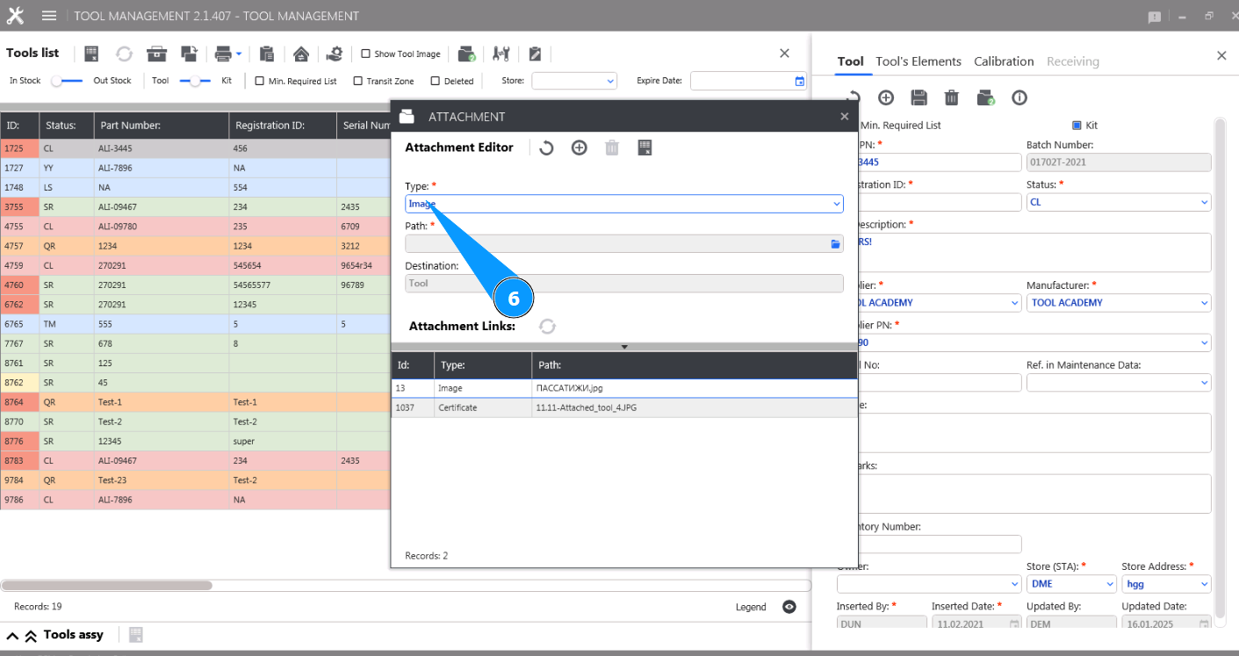
Task: Click the add (plus) icon in Attachment Editor
Action: pyautogui.click(x=579, y=148)
